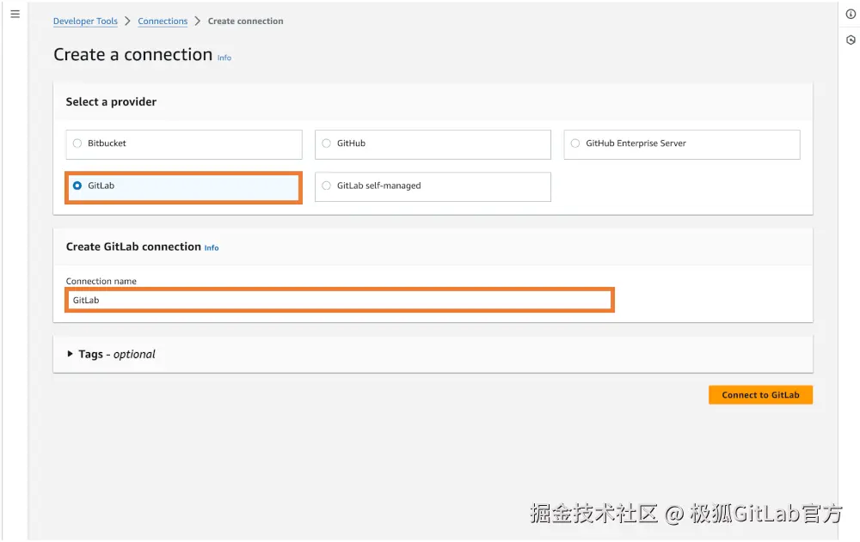Choose GitHub Enterprise Server provider
This screenshot has height=542, width=860.
(x=576, y=143)
